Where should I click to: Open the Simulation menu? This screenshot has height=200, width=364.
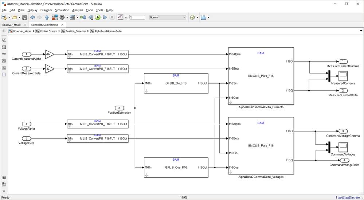point(62,10)
